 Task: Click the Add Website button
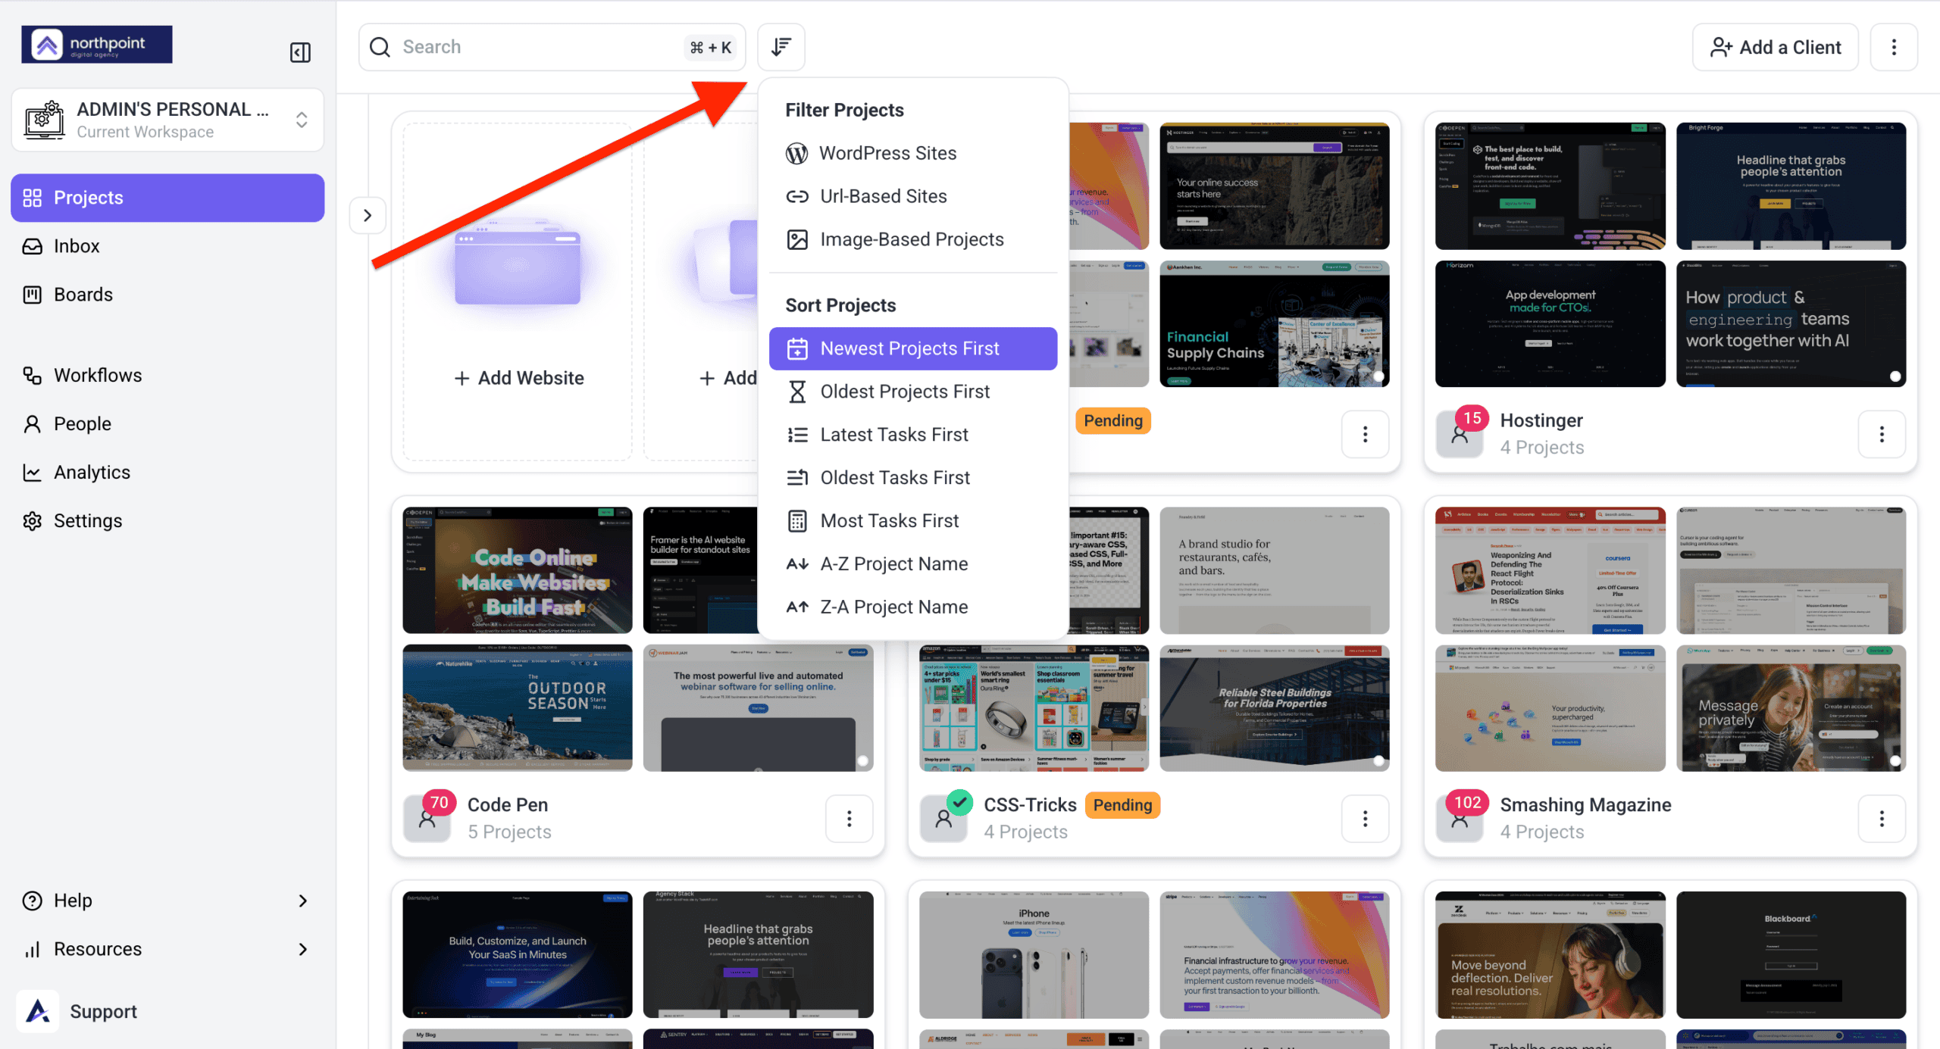click(518, 378)
